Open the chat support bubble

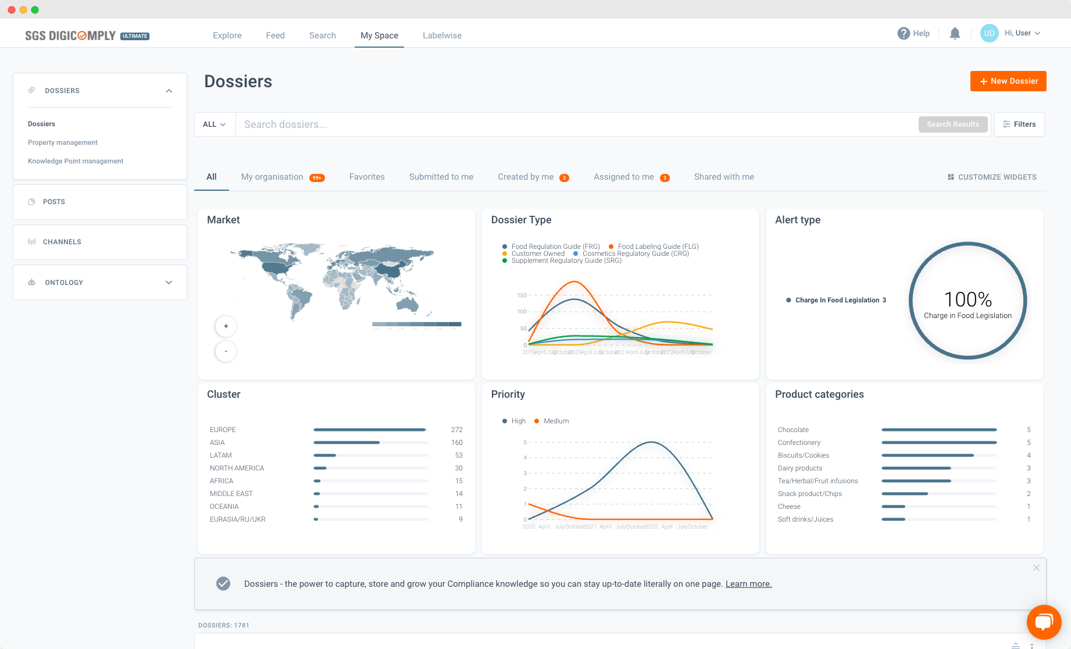click(x=1044, y=622)
